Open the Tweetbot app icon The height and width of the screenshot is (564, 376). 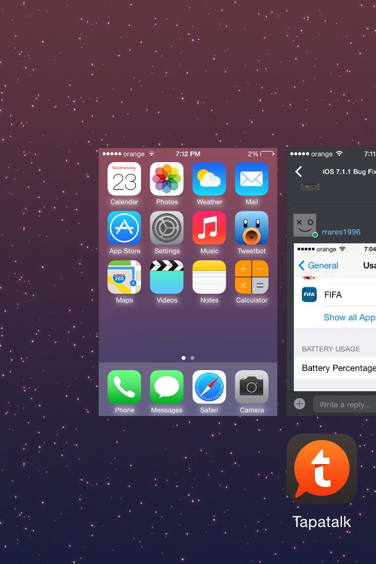[x=251, y=228]
